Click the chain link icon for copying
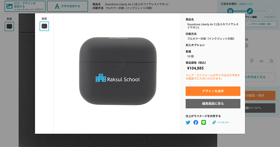This screenshot has width=280, height=147. [214, 122]
